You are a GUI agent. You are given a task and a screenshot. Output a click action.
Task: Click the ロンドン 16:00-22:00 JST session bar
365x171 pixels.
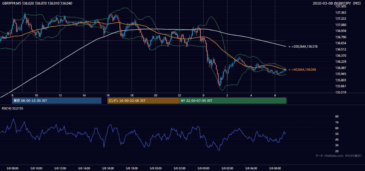click(143, 101)
